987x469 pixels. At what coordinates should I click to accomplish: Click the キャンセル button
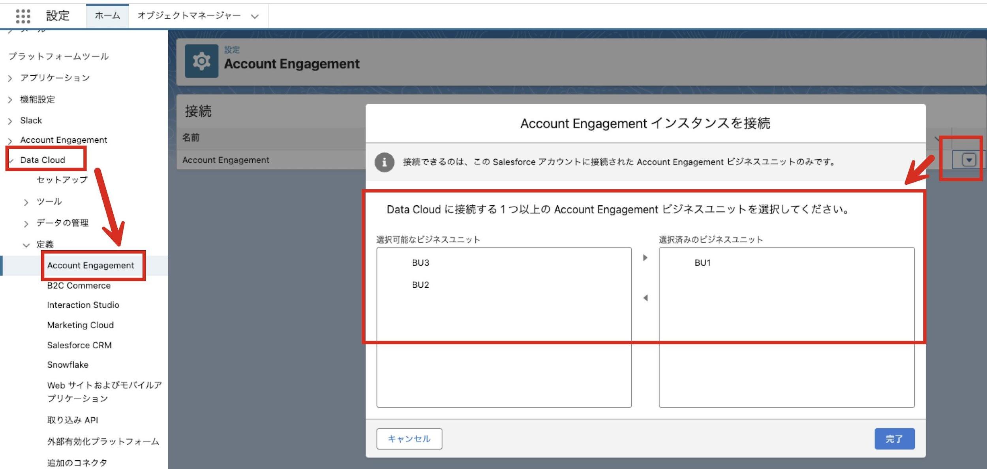click(x=409, y=439)
